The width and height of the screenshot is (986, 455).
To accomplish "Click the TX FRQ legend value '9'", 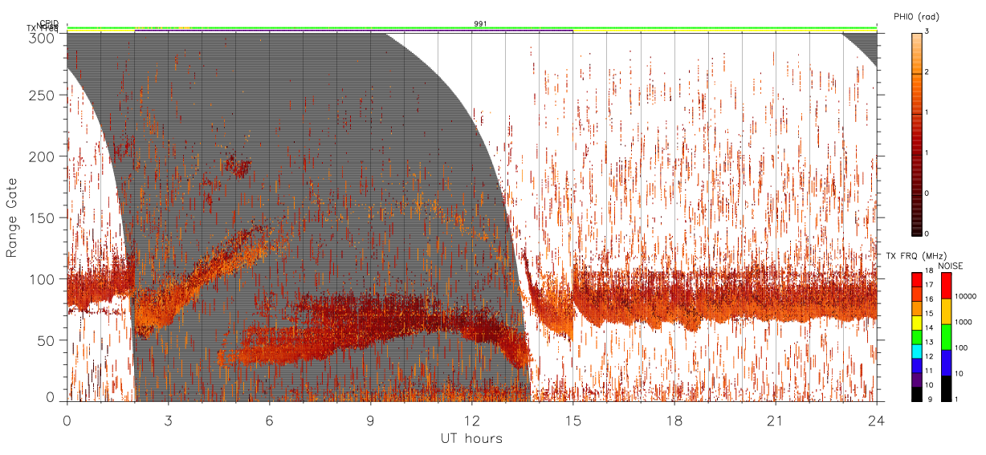I will (928, 399).
